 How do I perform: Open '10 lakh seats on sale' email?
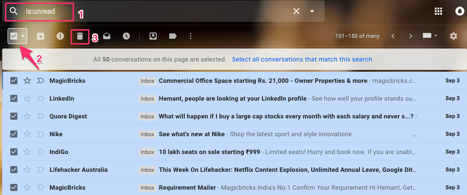(209, 152)
